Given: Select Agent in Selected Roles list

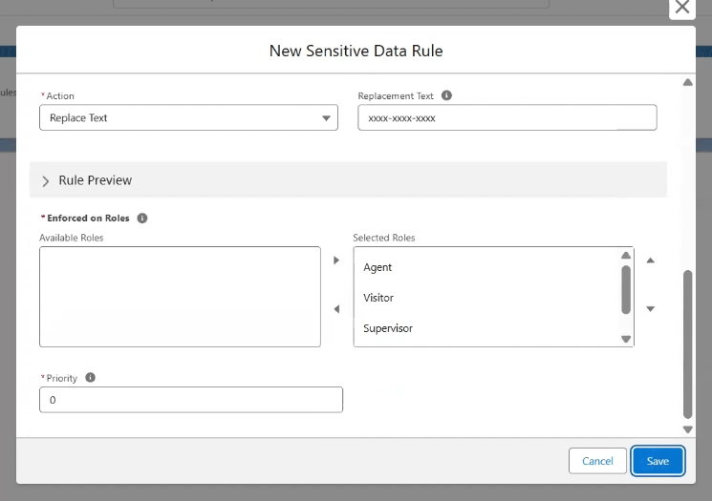Looking at the screenshot, I should 378,267.
